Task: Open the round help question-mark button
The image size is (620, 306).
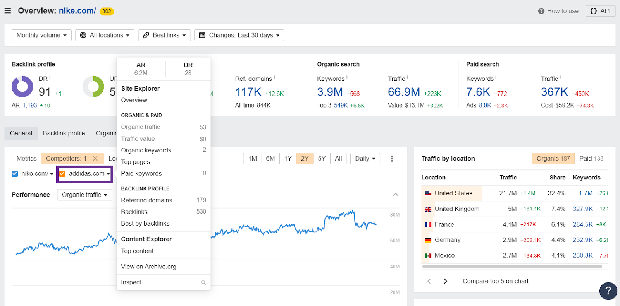Action: [x=608, y=291]
